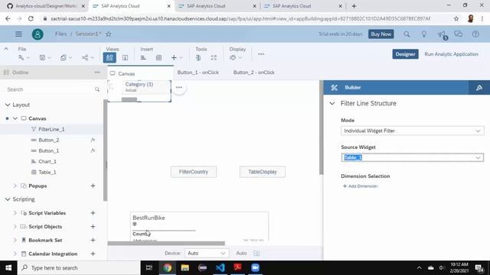Switch to Button_1 - onClick tab

coord(198,73)
